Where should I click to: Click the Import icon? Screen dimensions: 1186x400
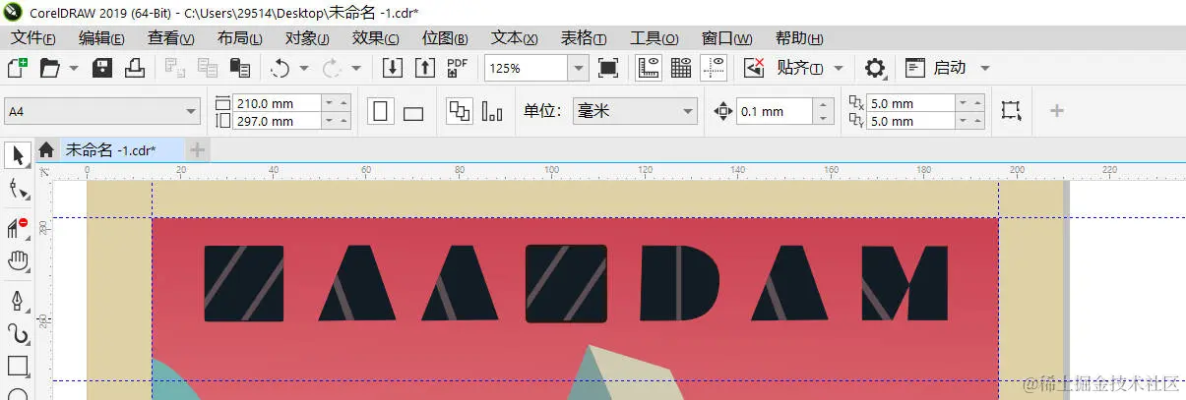coord(393,68)
